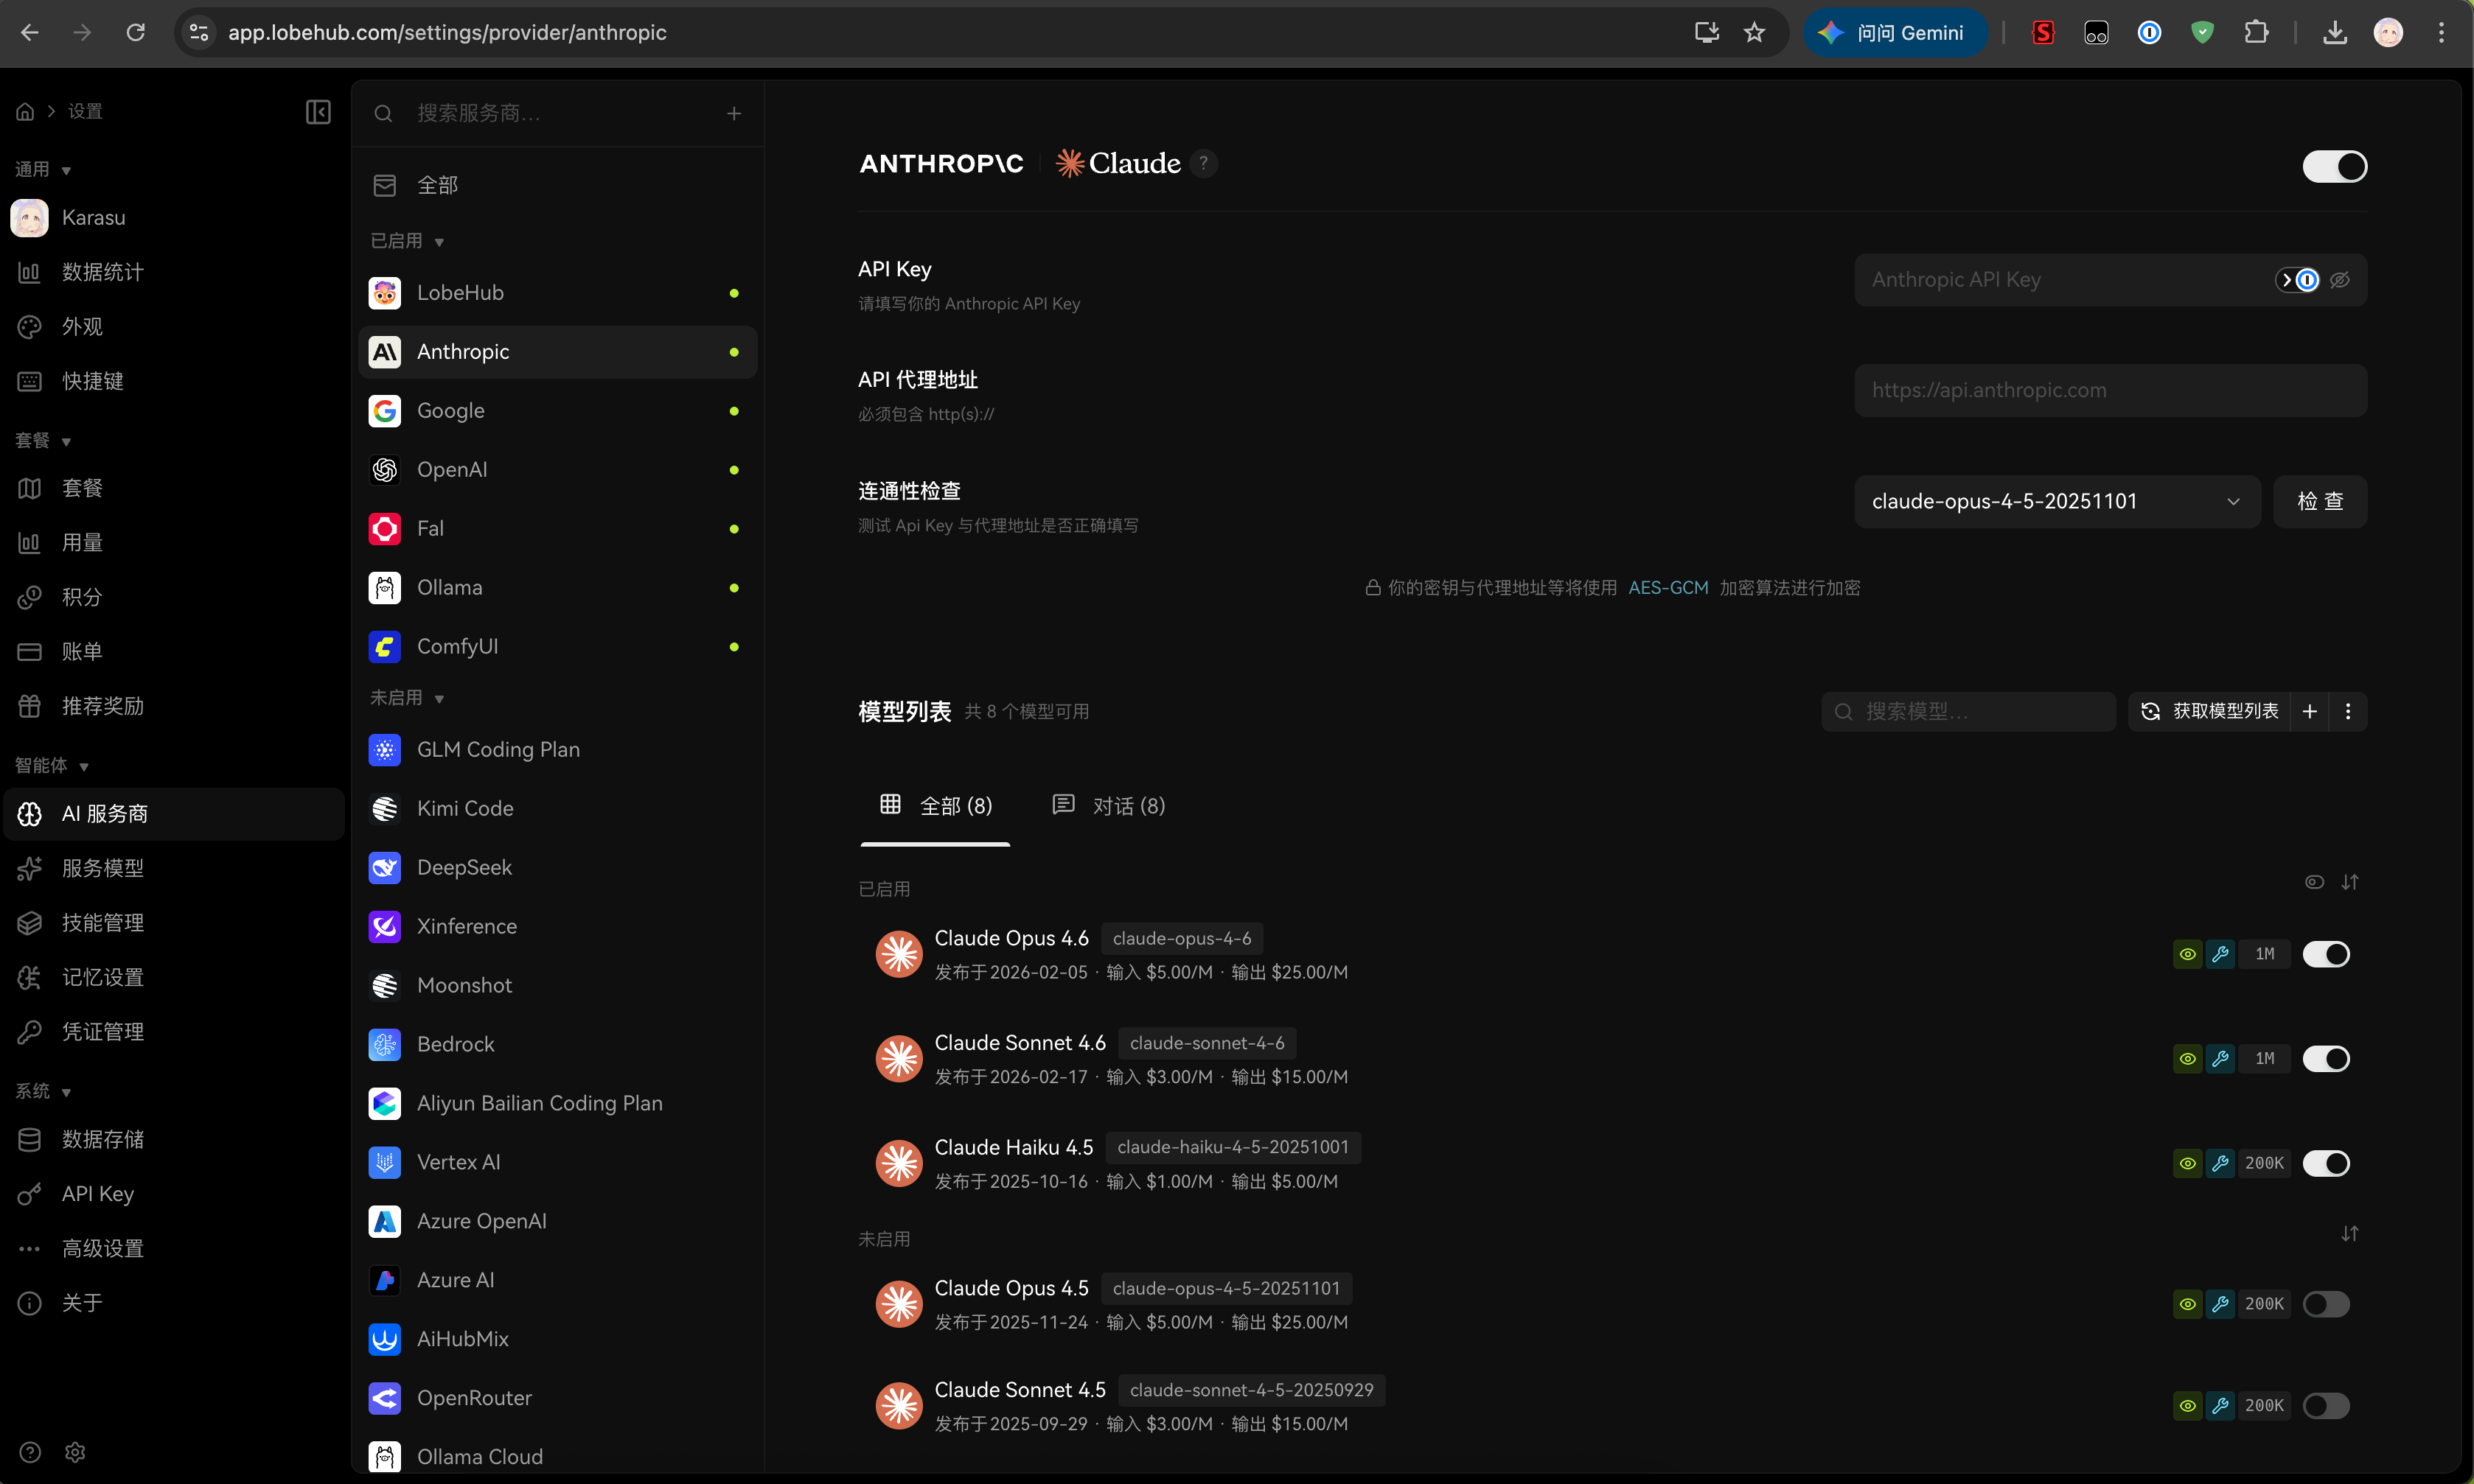Collapse the 未启用 providers group
This screenshot has height=1484, width=2474.
(407, 698)
